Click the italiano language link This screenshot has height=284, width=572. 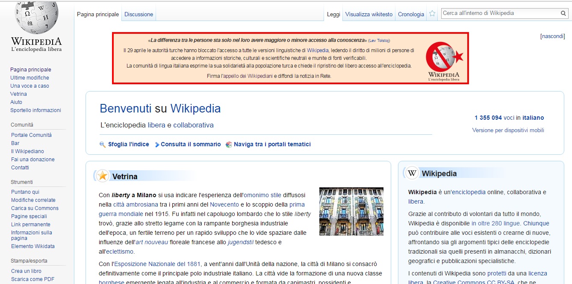tap(533, 118)
